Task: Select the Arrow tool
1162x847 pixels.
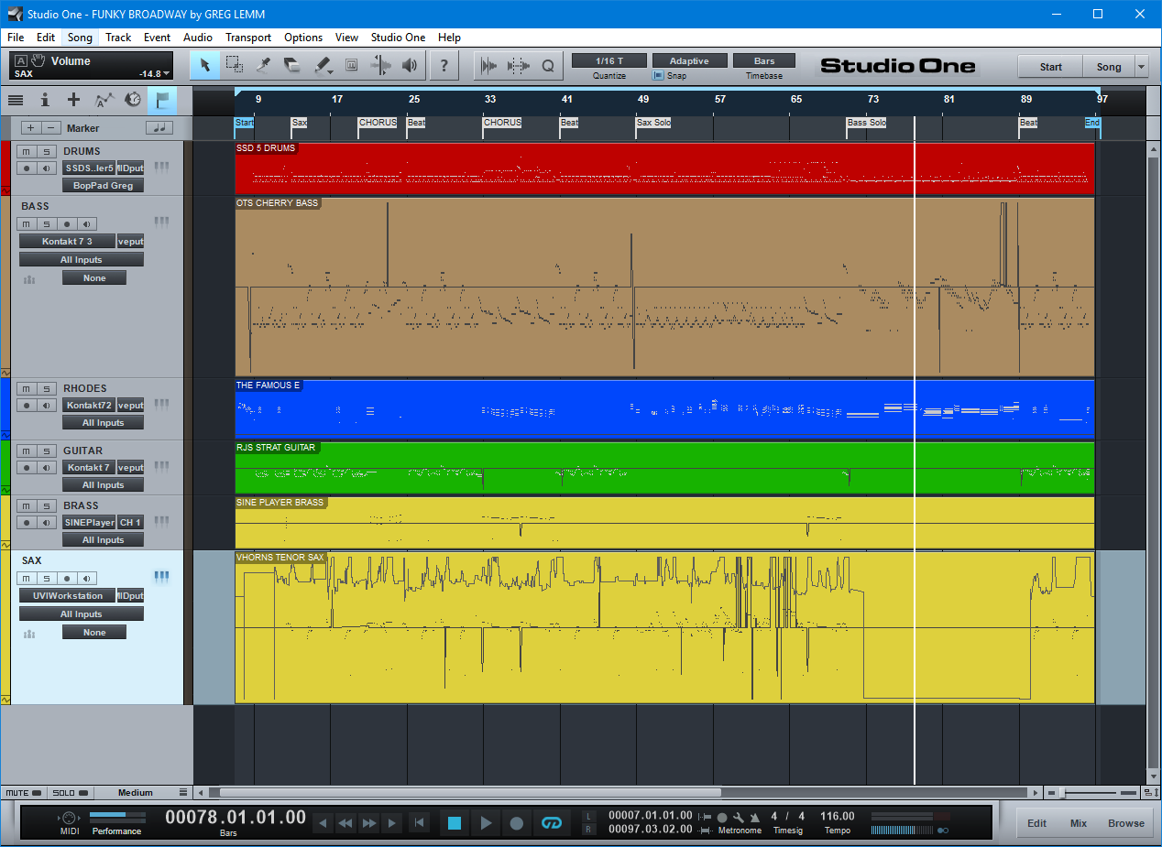Action: click(x=205, y=65)
